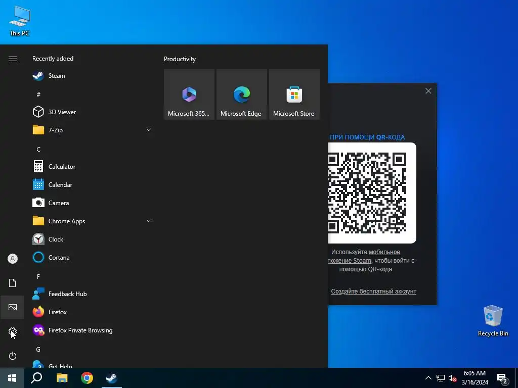The height and width of the screenshot is (388, 518).
Task: Click the Productivity group title
Action: [180, 59]
